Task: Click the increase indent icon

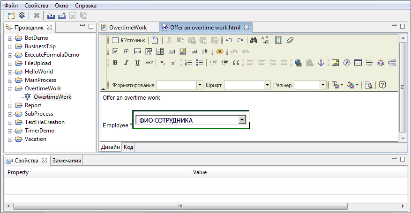Action: pos(224,63)
